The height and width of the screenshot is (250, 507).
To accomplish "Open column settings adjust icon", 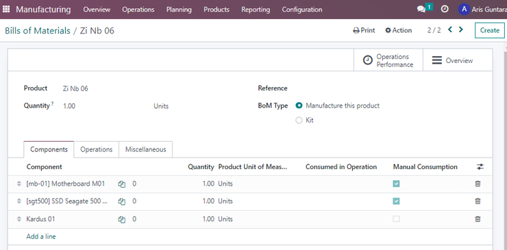I will 480,167.
